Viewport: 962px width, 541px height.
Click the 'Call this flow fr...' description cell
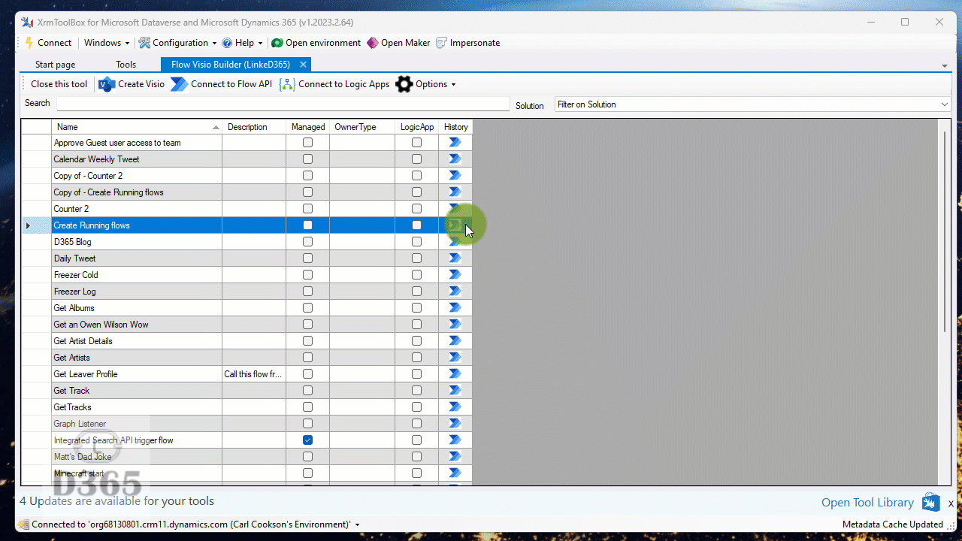[254, 373]
